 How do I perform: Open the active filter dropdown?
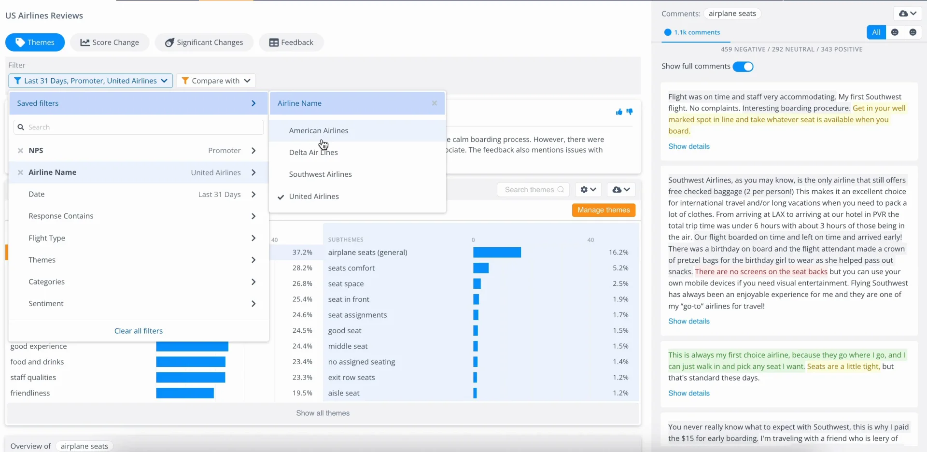click(x=90, y=81)
